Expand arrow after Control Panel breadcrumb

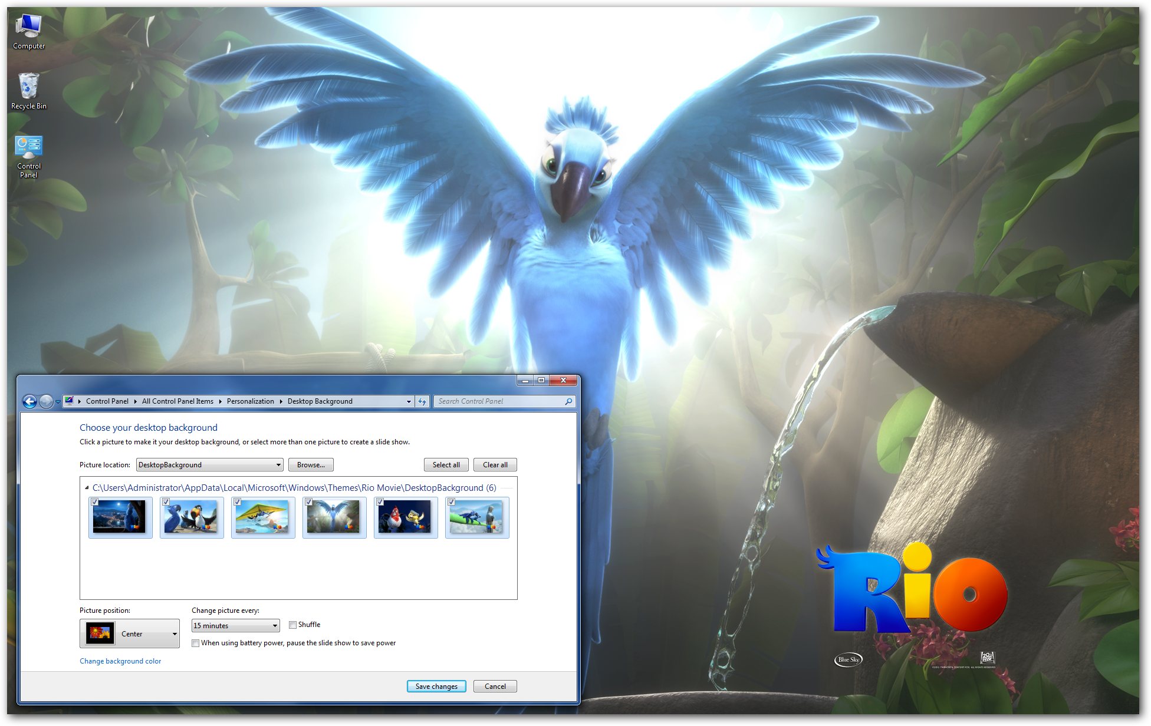coord(135,401)
